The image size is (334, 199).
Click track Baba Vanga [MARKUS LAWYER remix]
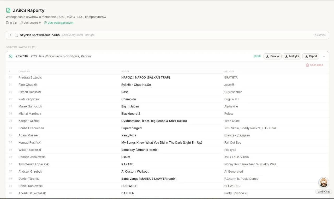[x=149, y=179]
